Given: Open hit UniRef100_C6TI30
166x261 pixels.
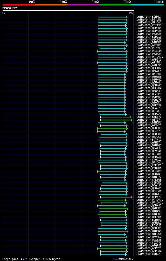Looking at the screenshot, I should tap(149, 25).
